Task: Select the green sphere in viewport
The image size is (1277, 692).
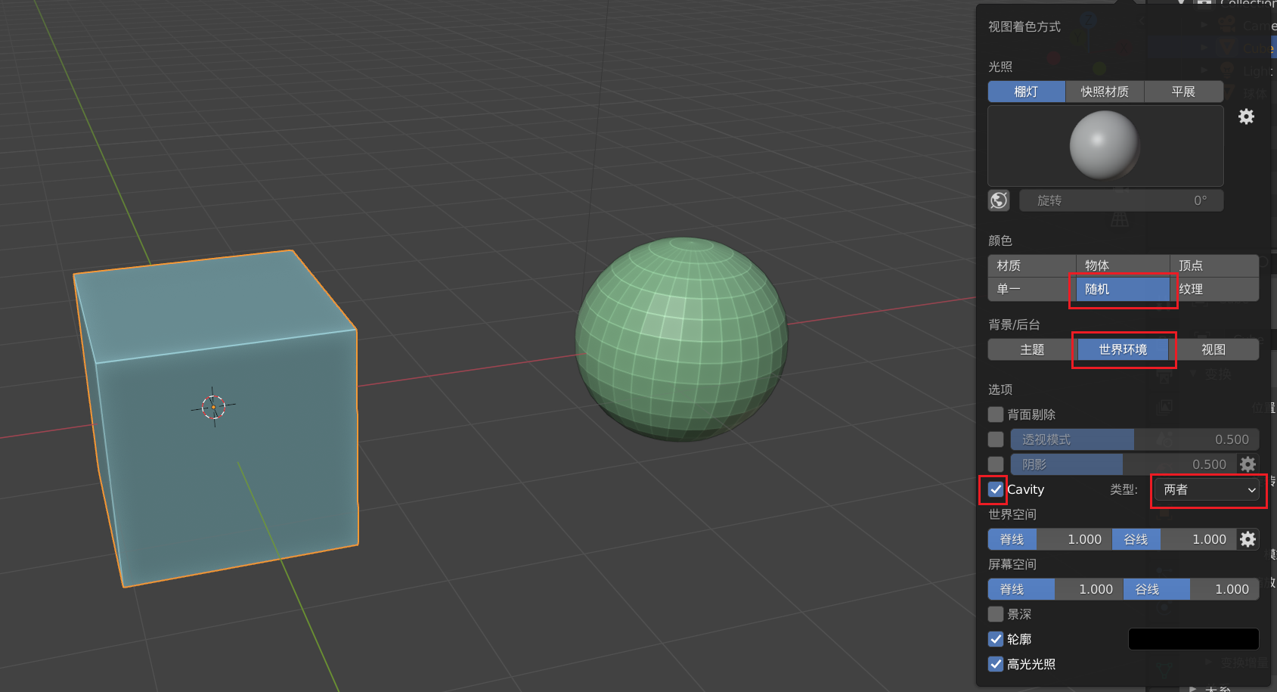Action: tap(682, 339)
